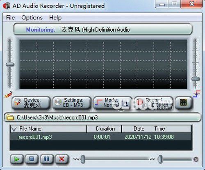Click the date 2020/11/12 cell

138,137
